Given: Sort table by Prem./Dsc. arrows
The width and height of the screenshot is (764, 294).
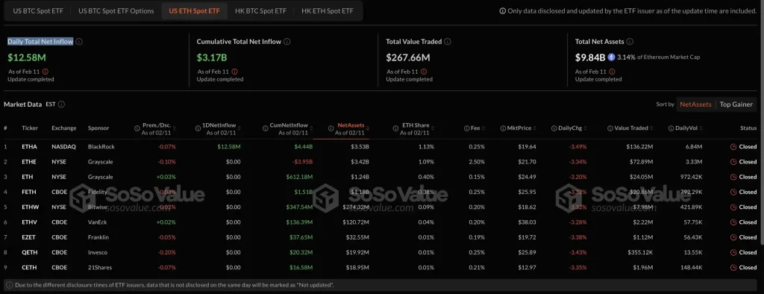Looking at the screenshot, I should point(174,128).
